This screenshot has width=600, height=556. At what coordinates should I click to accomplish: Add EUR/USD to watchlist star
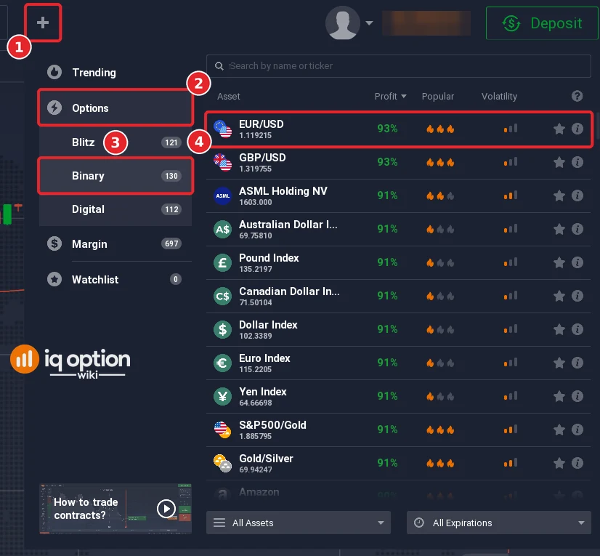pyautogui.click(x=559, y=129)
